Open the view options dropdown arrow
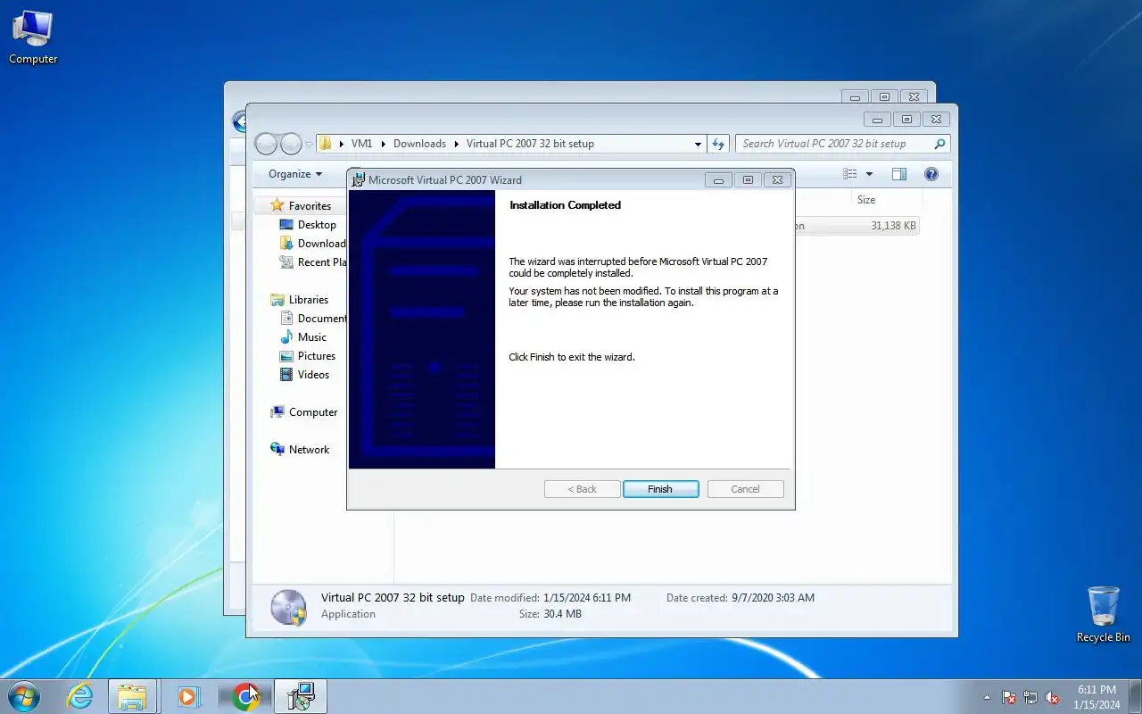The image size is (1142, 714). 869,174
